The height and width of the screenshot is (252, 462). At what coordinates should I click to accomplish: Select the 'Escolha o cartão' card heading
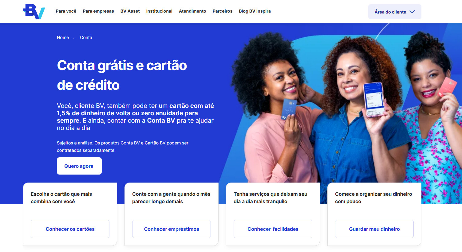pyautogui.click(x=61, y=198)
